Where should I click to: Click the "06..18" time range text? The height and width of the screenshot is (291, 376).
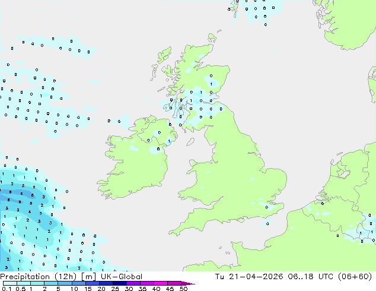pyautogui.click(x=301, y=277)
